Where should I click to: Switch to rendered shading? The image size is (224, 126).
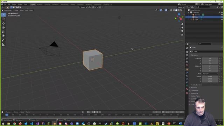tap(181, 10)
